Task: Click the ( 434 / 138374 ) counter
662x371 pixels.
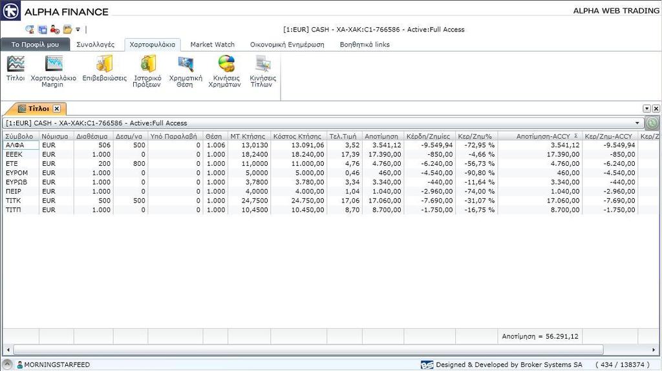Action: click(x=623, y=365)
